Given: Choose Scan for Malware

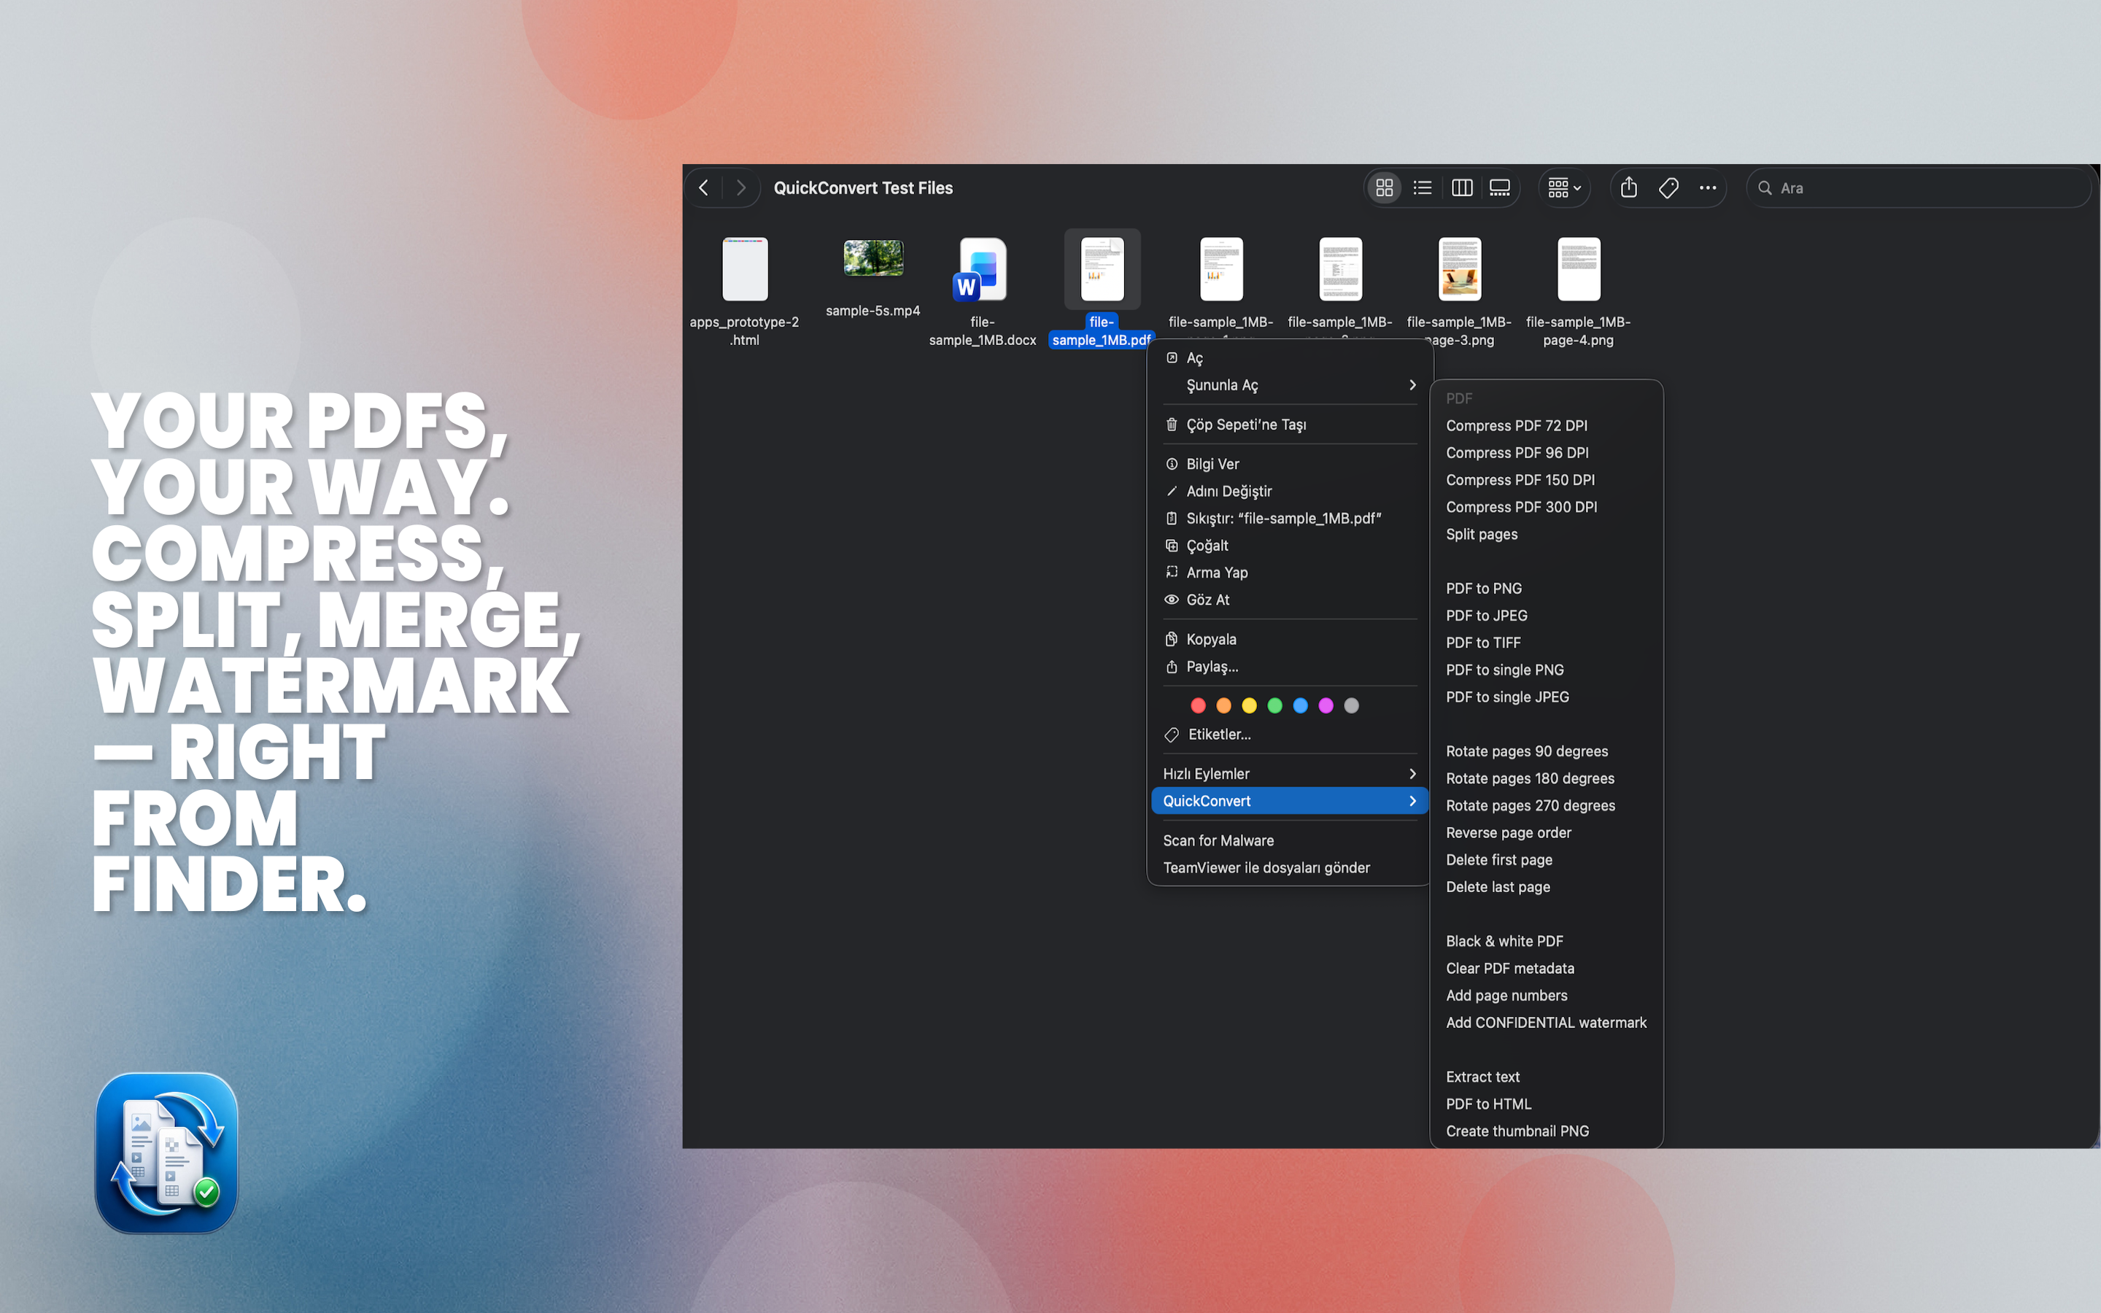Looking at the screenshot, I should 1289,840.
